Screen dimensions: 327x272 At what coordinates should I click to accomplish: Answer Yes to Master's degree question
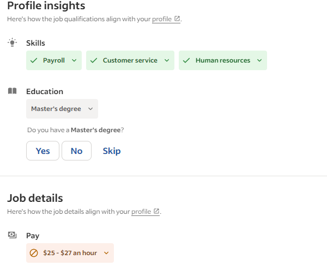coord(43,151)
